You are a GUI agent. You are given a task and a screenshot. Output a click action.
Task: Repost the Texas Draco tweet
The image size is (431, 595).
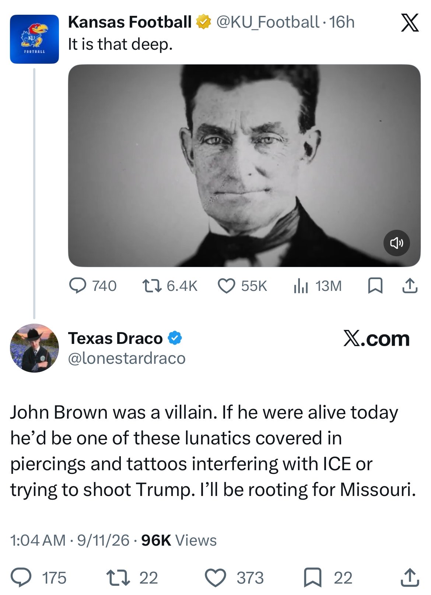(x=132, y=577)
